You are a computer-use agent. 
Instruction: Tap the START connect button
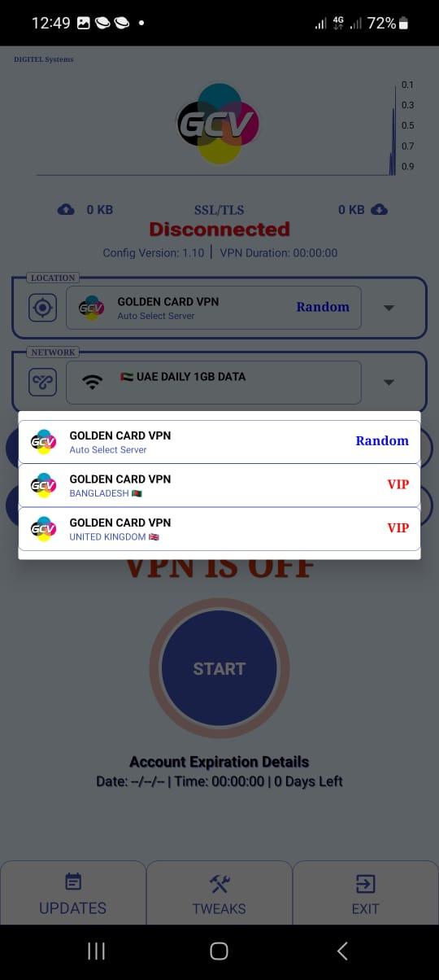coord(219,668)
